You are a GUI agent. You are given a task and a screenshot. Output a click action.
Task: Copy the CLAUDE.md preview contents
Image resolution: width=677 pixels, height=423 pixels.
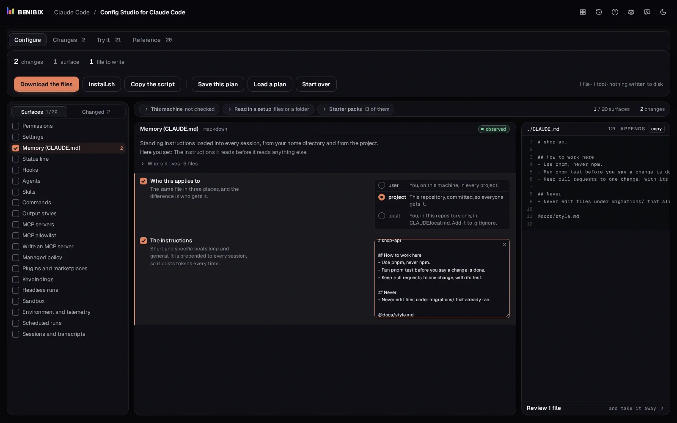pyautogui.click(x=657, y=129)
